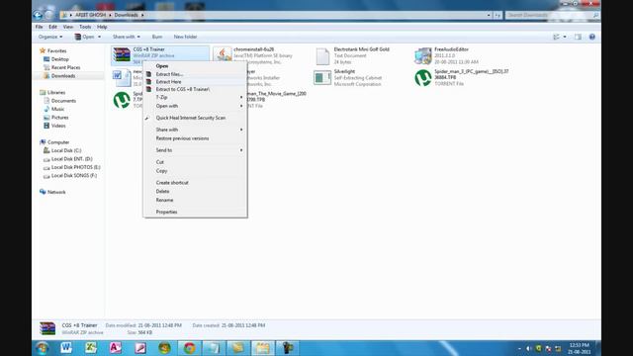
Task: Select the Spider_man_3 torrent file icon
Action: [423, 78]
